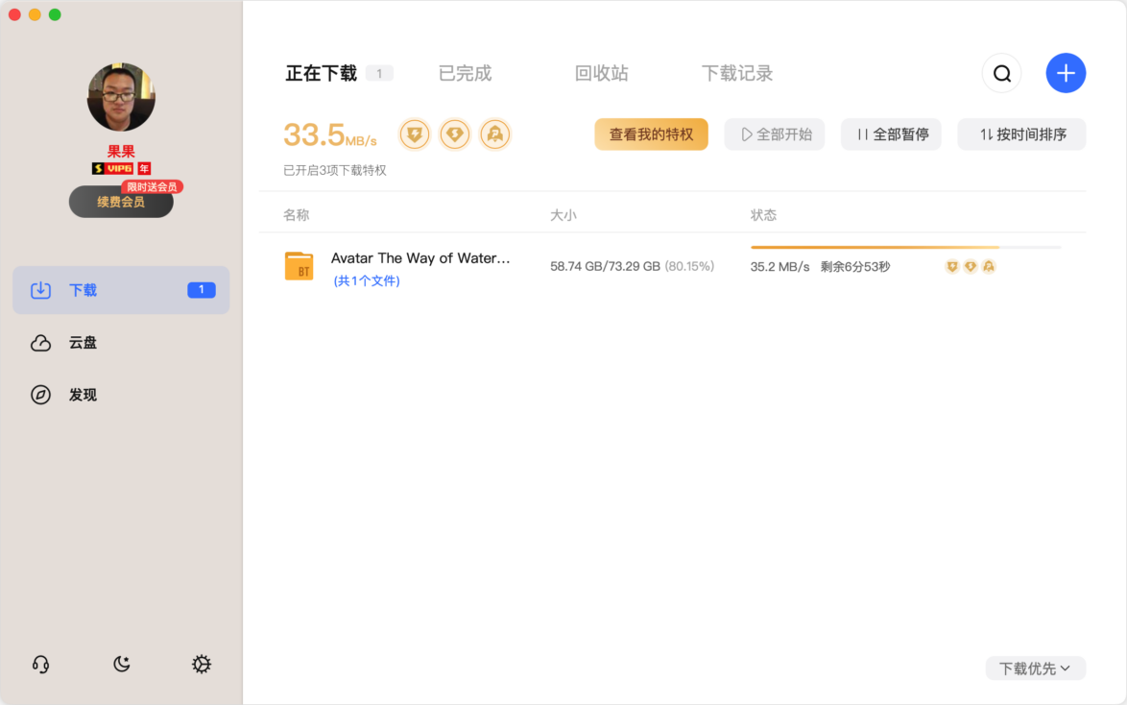Select Avatar The Way of Water task name

pyautogui.click(x=420, y=258)
